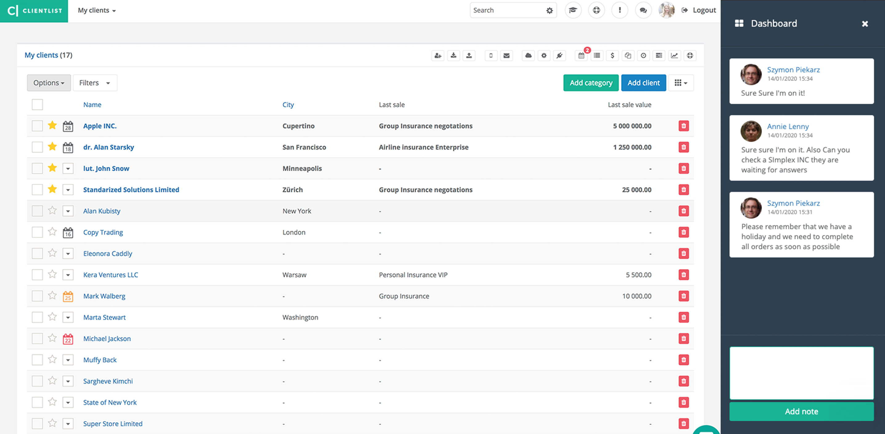Screen dimensions: 885x434
Task: Click the search input field
Action: (x=504, y=10)
